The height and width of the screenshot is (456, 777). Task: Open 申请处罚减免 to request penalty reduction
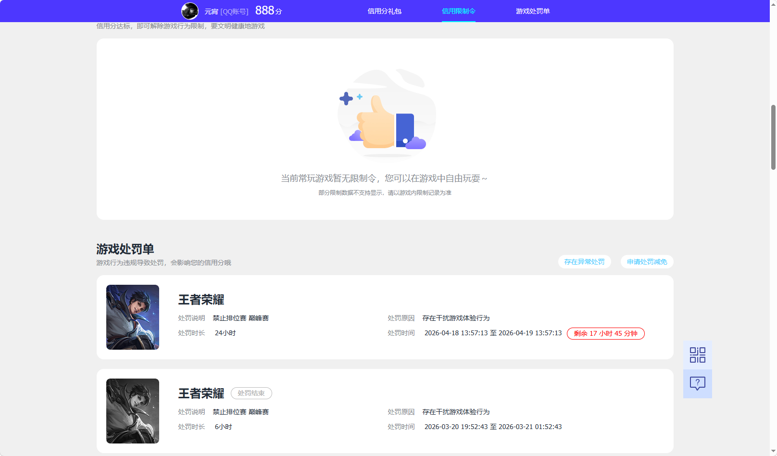point(647,262)
